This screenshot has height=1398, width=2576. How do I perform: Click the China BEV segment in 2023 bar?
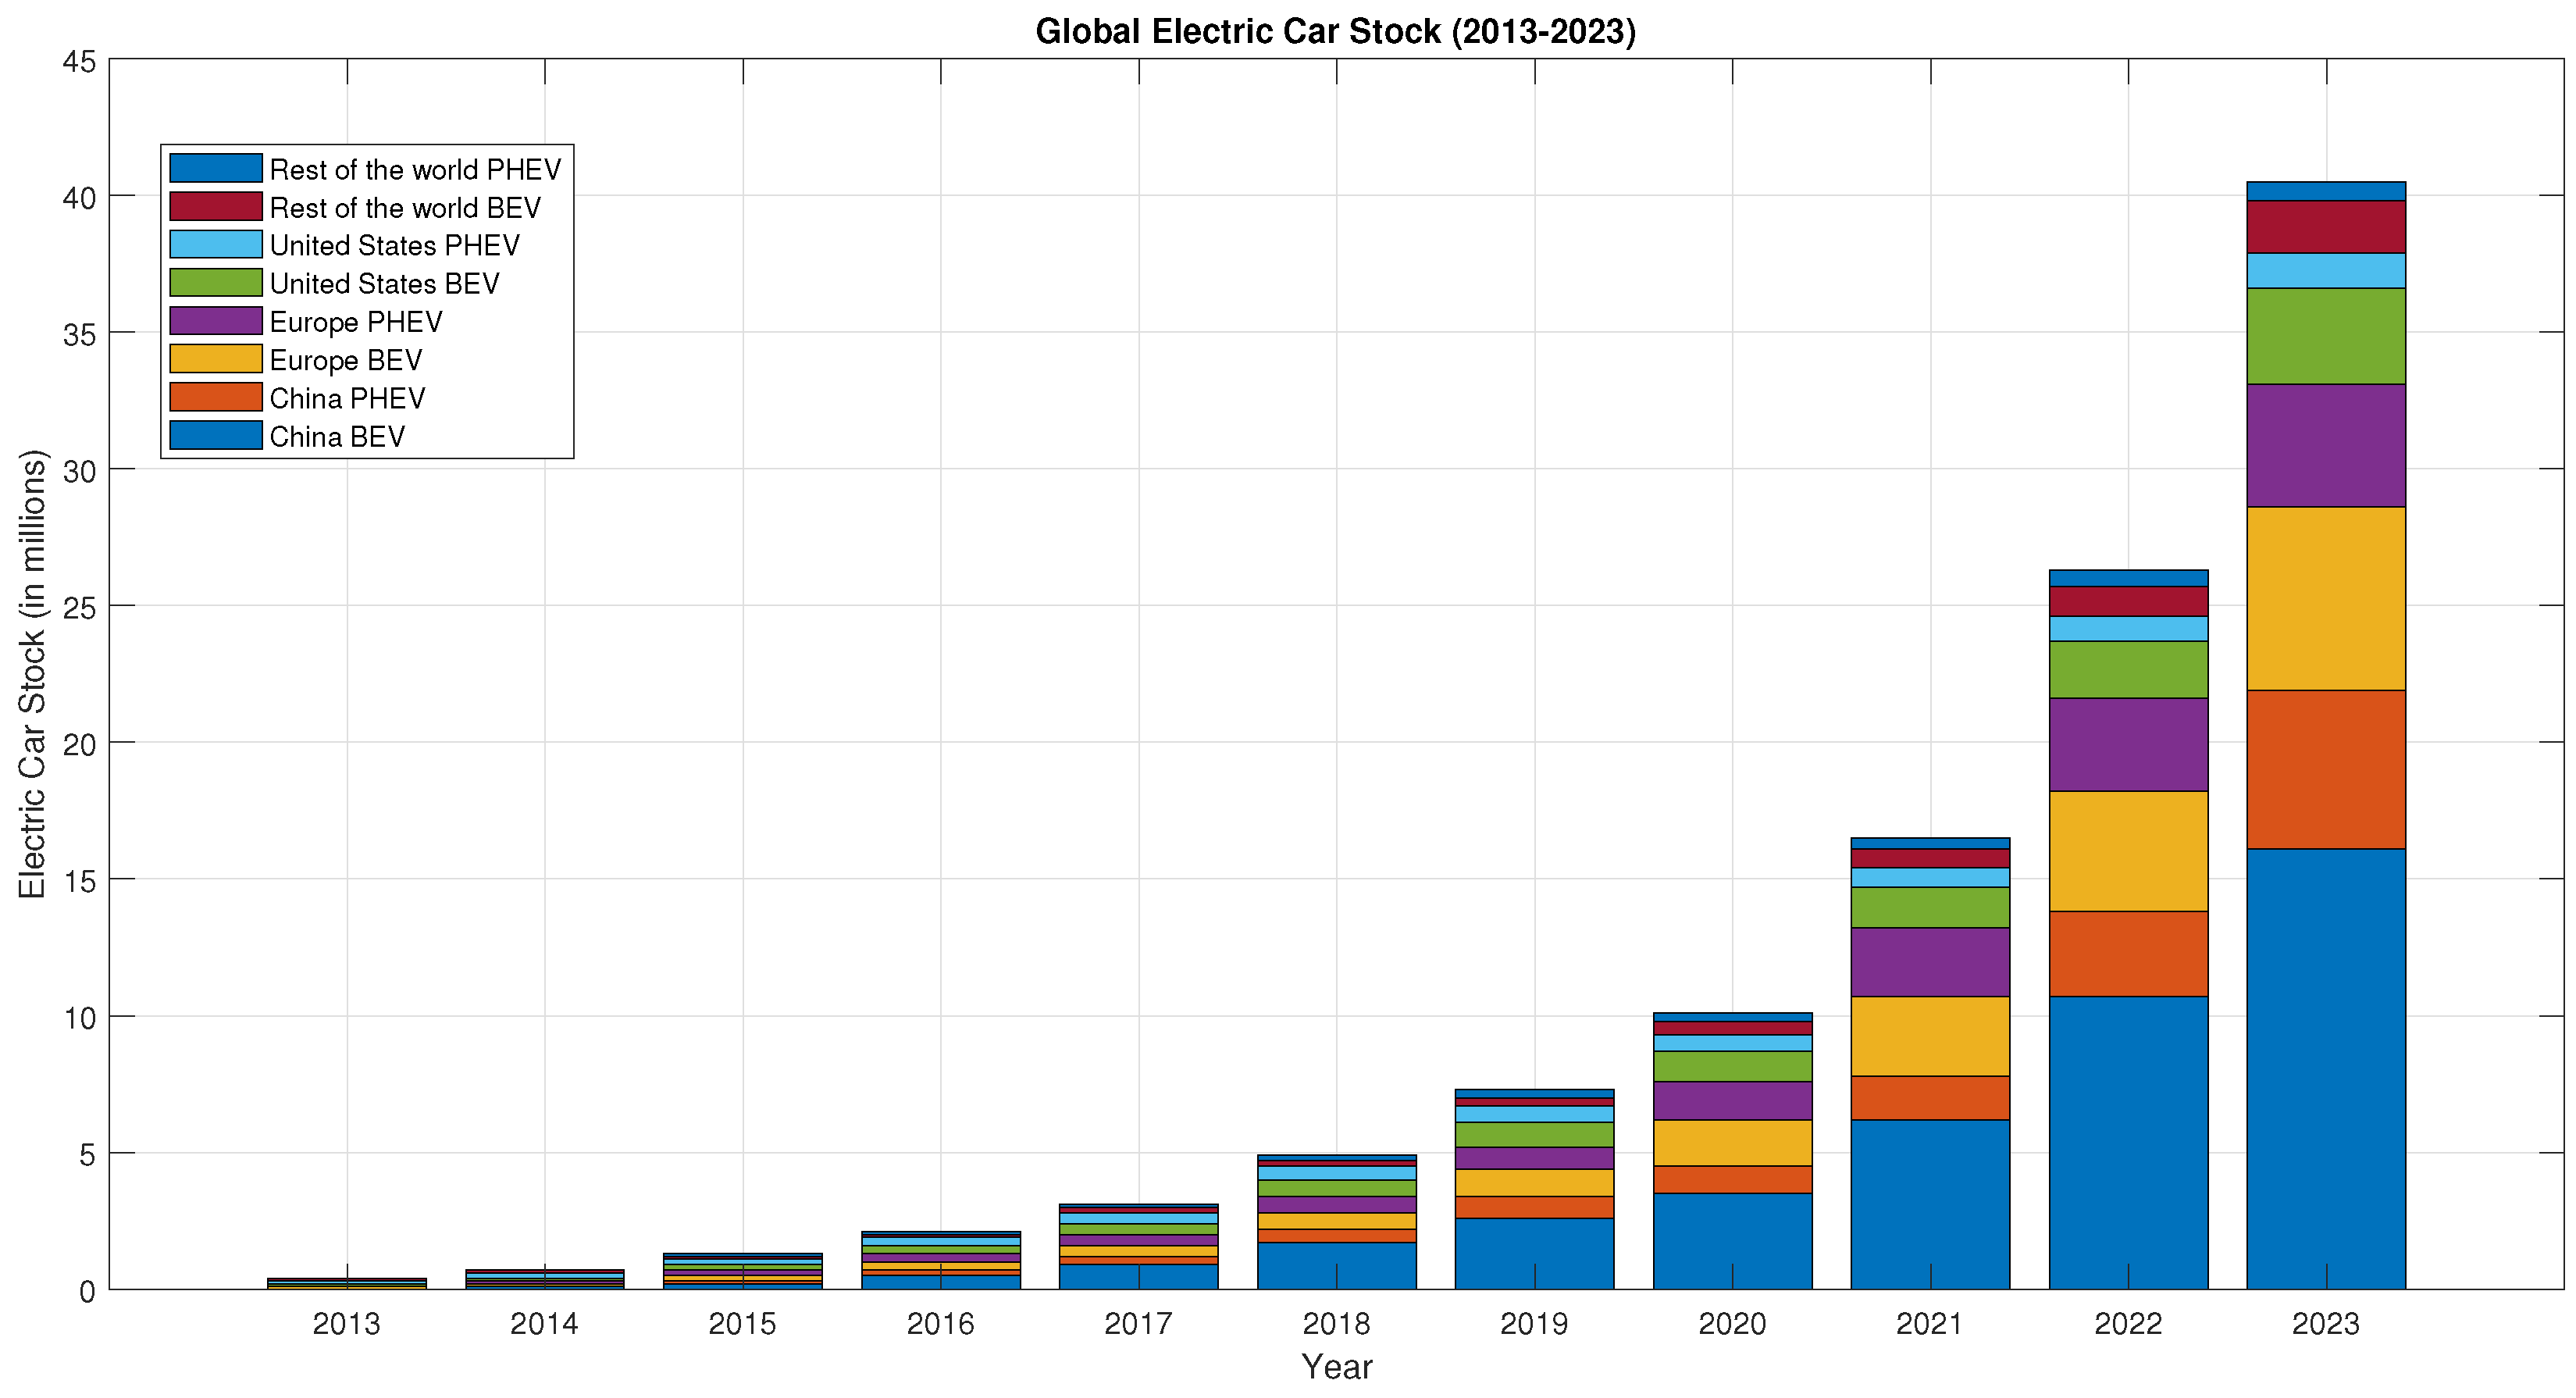[2325, 1068]
